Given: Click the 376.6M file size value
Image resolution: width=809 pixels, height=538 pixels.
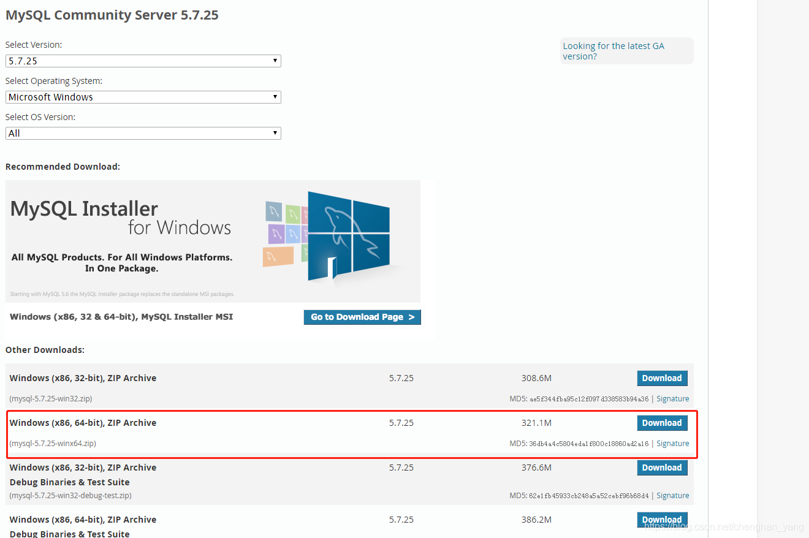Looking at the screenshot, I should click(536, 468).
